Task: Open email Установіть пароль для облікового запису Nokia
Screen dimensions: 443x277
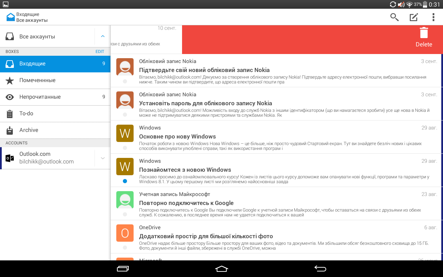Action: pos(276,104)
